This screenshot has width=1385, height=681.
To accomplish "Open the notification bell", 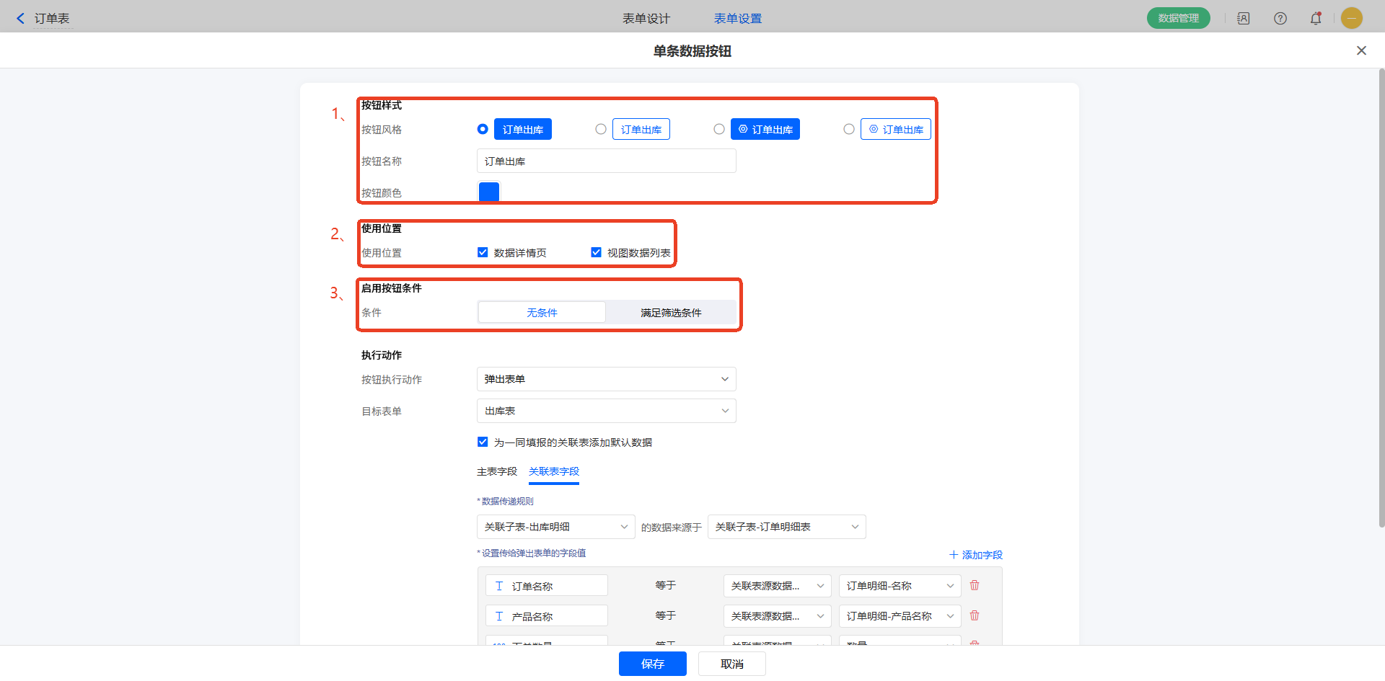I will pyautogui.click(x=1316, y=18).
